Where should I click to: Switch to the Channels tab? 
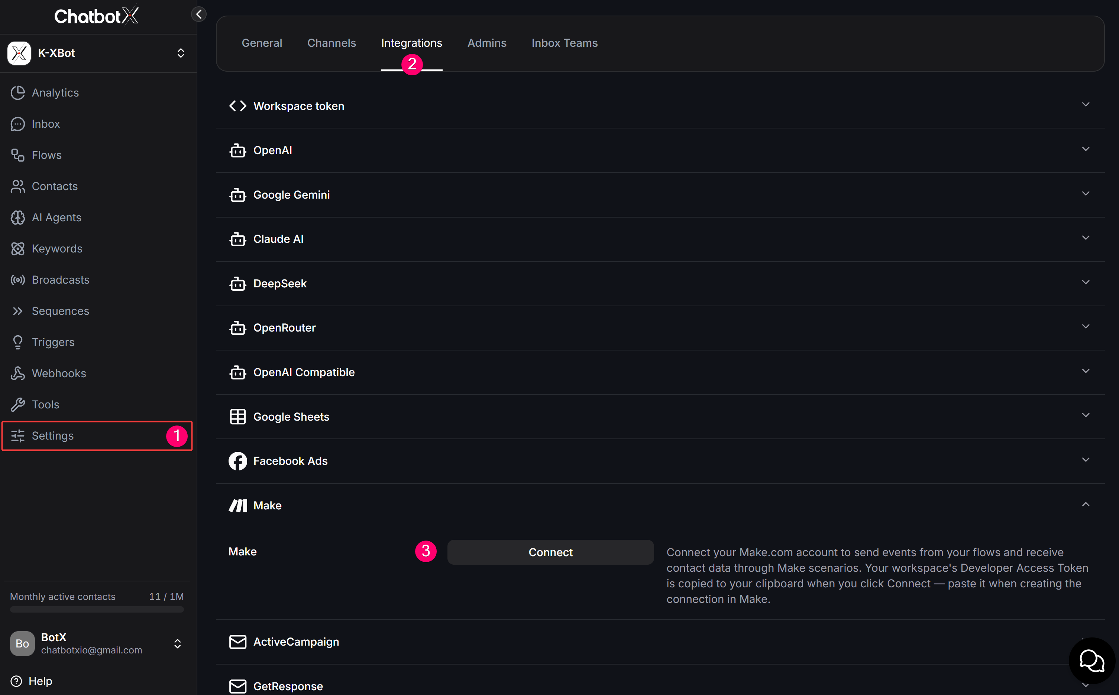331,43
